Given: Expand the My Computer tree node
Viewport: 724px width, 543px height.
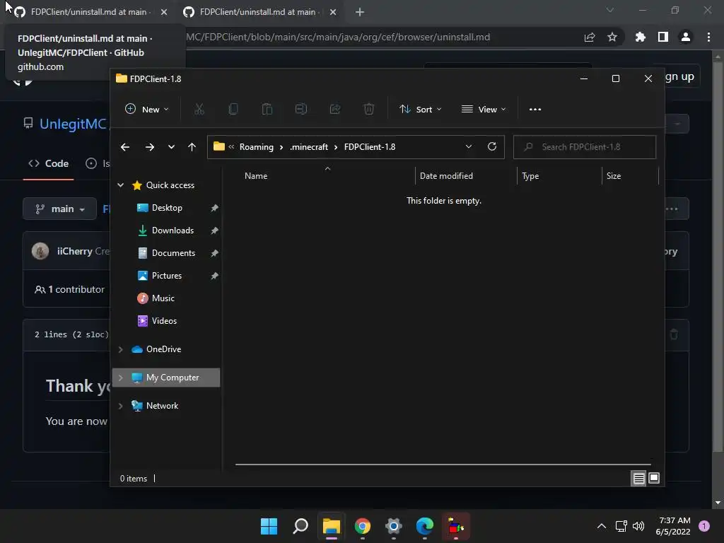Looking at the screenshot, I should pyautogui.click(x=120, y=378).
